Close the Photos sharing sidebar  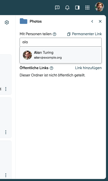pyautogui.click(x=100, y=21)
